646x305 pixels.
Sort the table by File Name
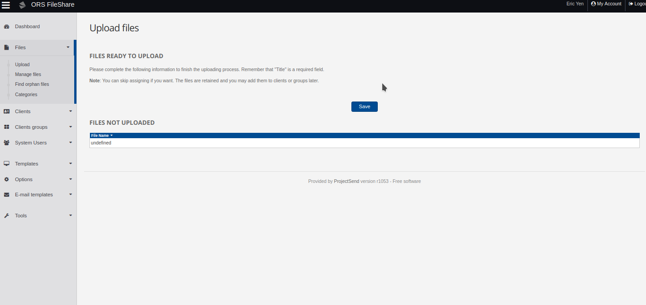click(x=101, y=135)
